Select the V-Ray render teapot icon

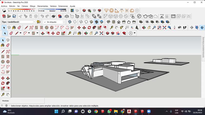146,16
